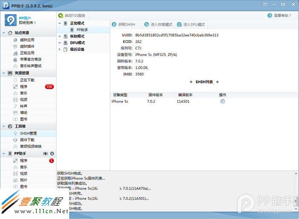Screen dimensions: 299x219
Task: Click the 启动TSS服务 button
Action: (72, 16)
